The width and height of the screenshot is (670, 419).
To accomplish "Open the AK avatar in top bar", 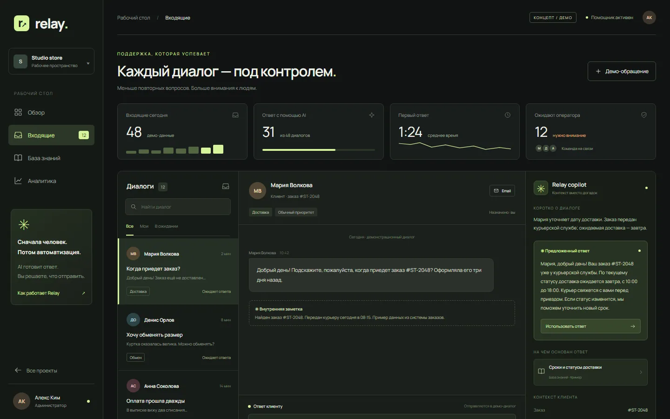I will click(649, 18).
